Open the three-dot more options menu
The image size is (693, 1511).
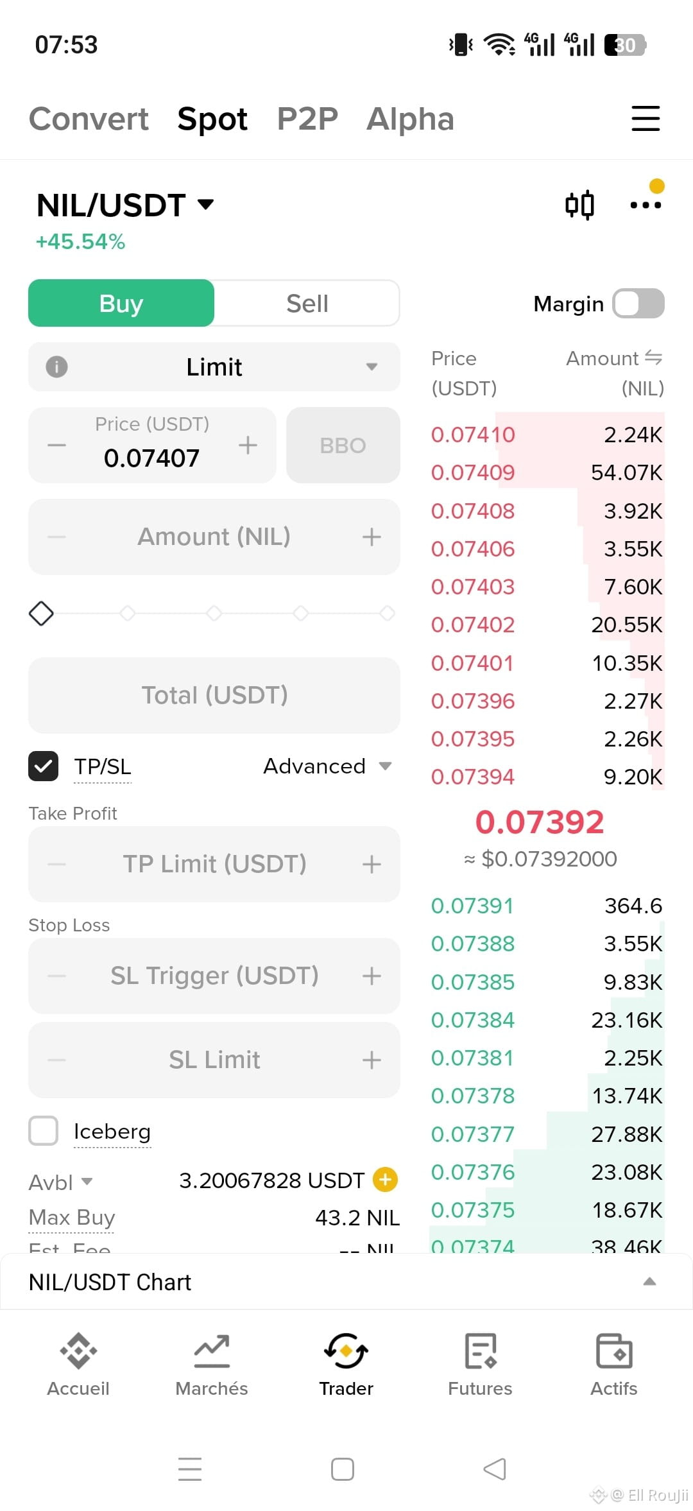tap(646, 205)
